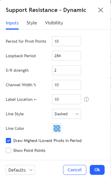This screenshot has width=111, height=178.
Task: Focus the Period for Pivot Points field
Action: (67, 41)
